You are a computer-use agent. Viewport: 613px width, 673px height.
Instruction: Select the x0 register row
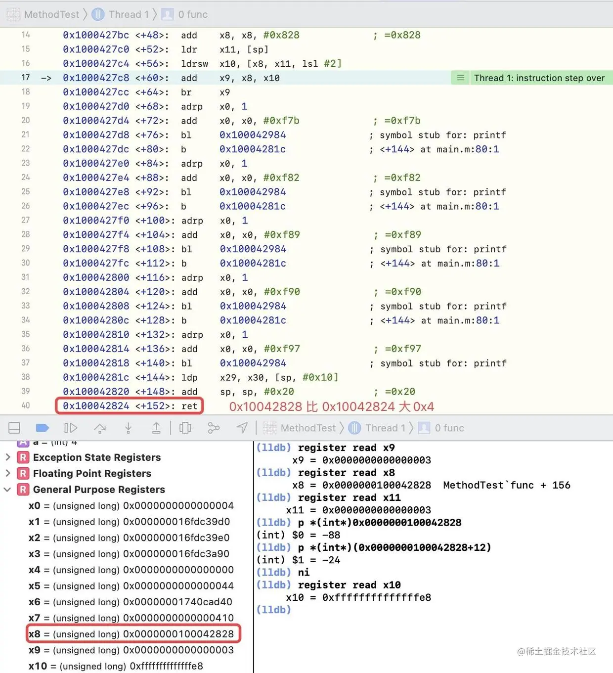131,505
